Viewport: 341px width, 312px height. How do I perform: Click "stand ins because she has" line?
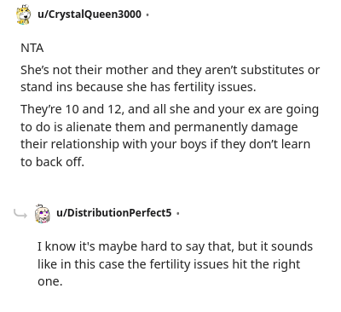95,87
